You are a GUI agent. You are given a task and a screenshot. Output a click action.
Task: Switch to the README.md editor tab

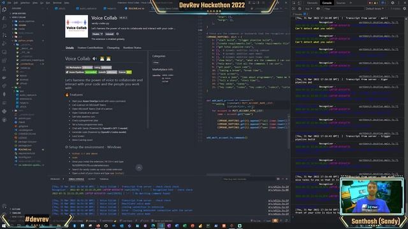[x=135, y=8]
